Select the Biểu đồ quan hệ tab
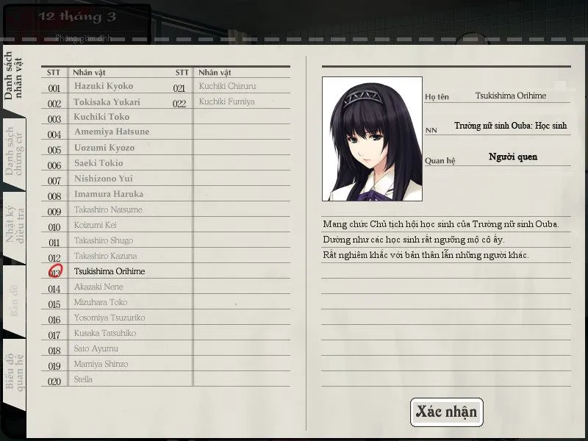 [15, 373]
